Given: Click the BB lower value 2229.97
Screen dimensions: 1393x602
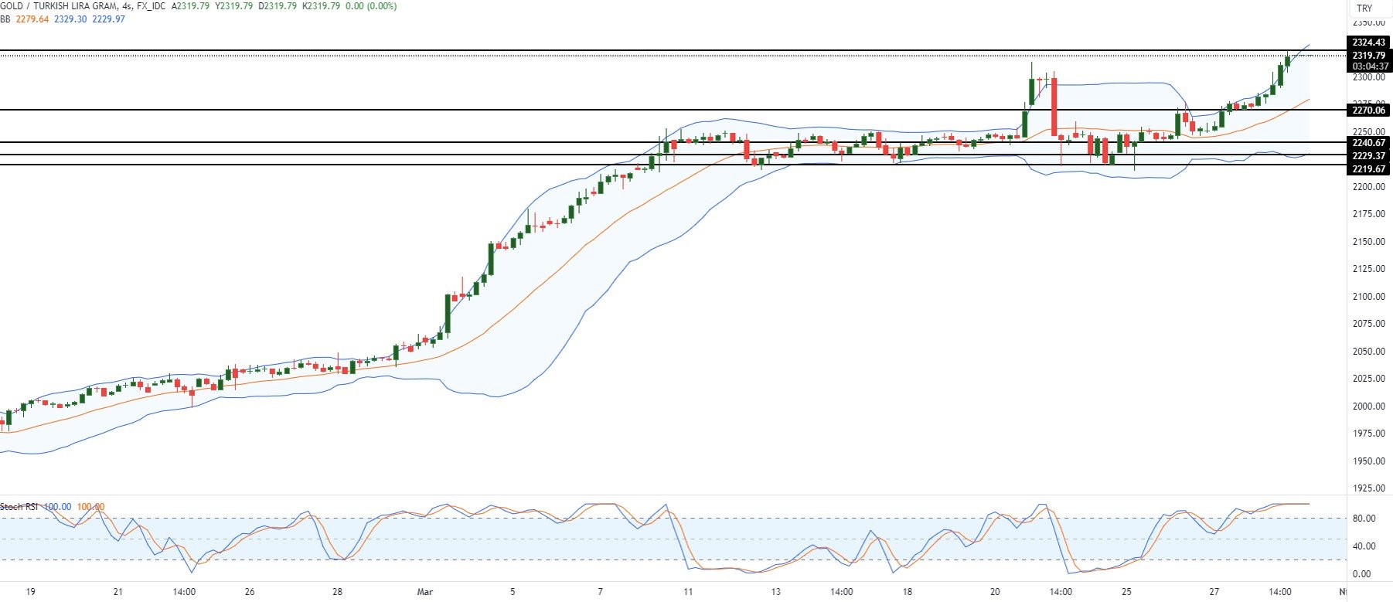Looking at the screenshot, I should coord(108,19).
